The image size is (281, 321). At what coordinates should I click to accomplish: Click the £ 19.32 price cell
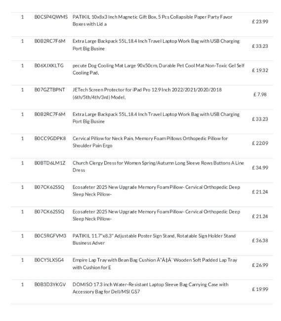[260, 70]
